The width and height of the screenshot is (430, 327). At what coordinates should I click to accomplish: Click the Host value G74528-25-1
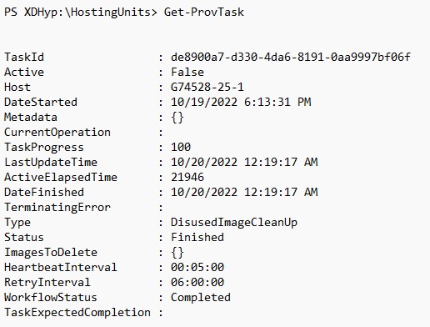207,87
